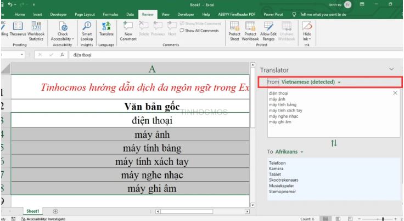Click the Undo arrow in title bar
The width and height of the screenshot is (404, 221).
point(10,4)
